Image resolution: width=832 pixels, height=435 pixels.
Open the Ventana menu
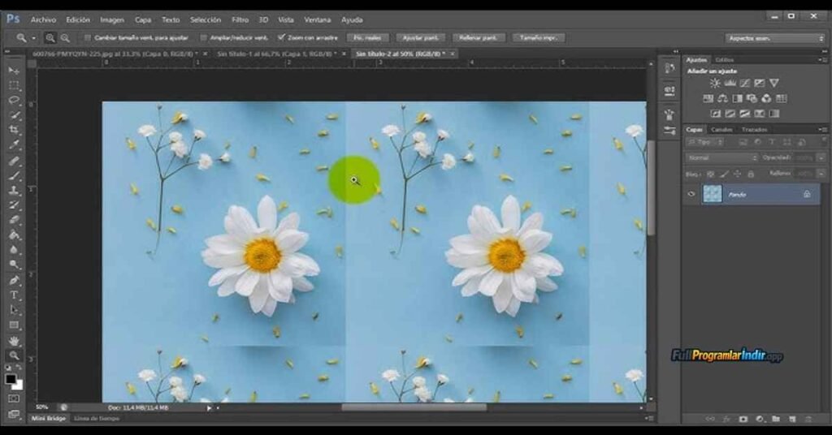(318, 19)
